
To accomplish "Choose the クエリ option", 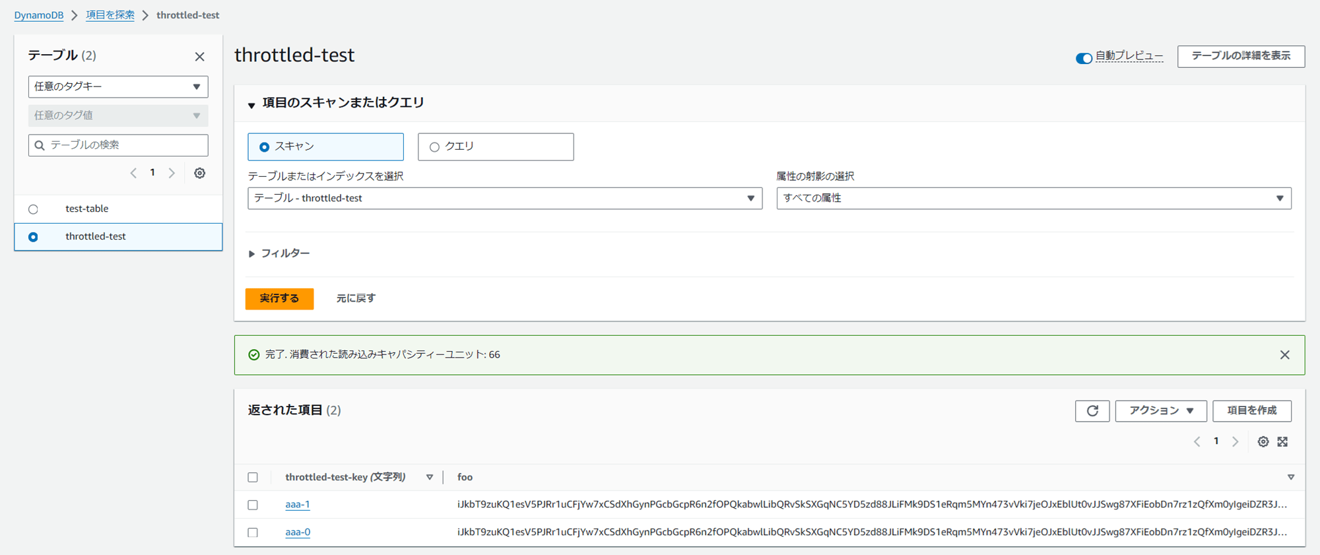I will tap(496, 147).
